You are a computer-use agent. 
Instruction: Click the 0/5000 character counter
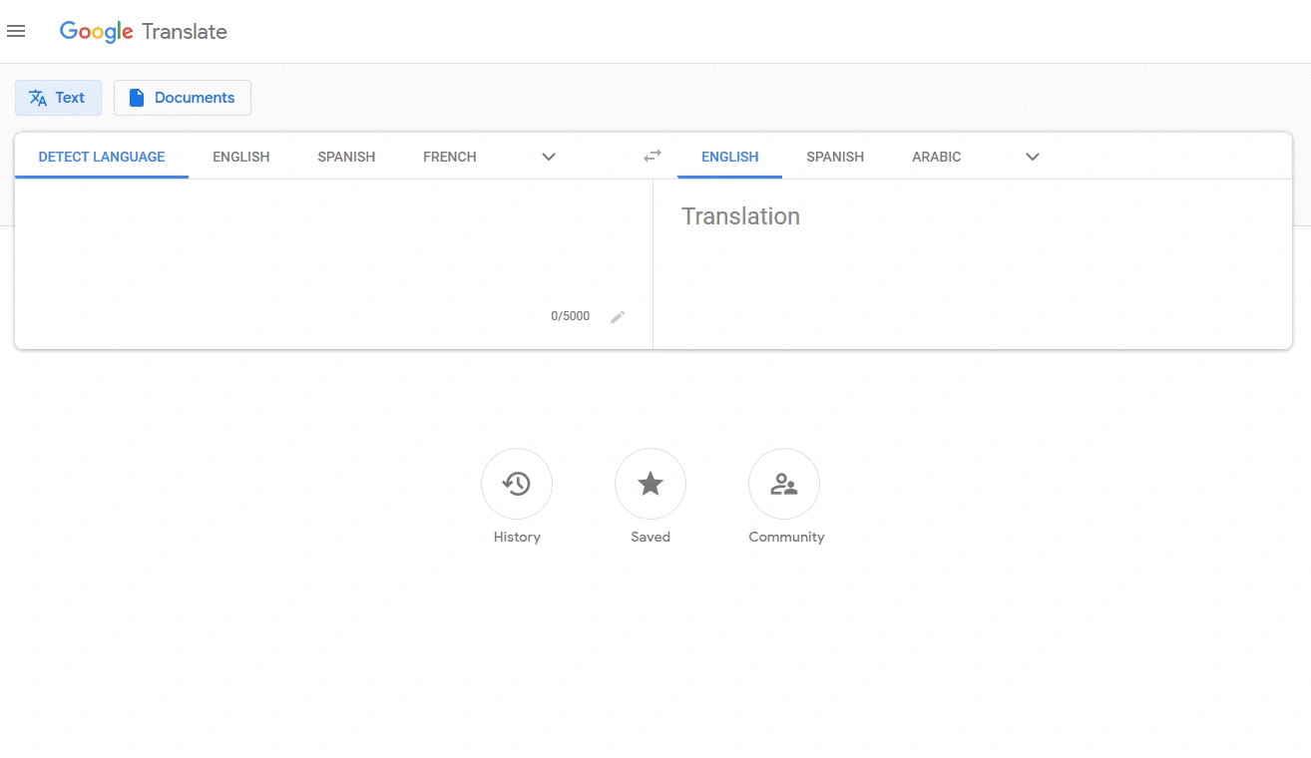pyautogui.click(x=570, y=315)
